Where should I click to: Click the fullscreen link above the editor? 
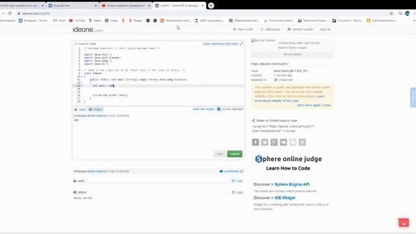tap(231, 44)
